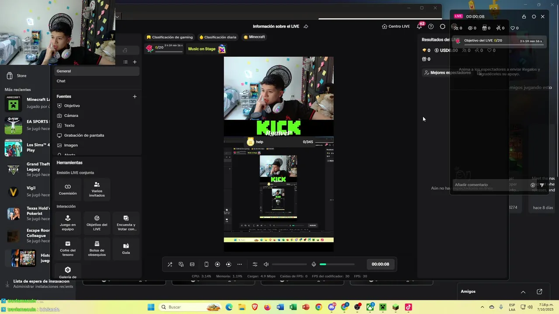Open the audio mixer settings sliders icon
This screenshot has height=314, width=559.
pyautogui.click(x=255, y=264)
